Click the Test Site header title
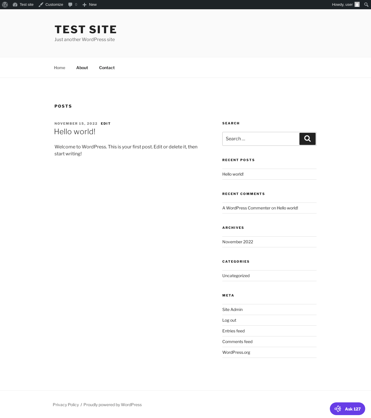The image size is (371, 418). 86,30
